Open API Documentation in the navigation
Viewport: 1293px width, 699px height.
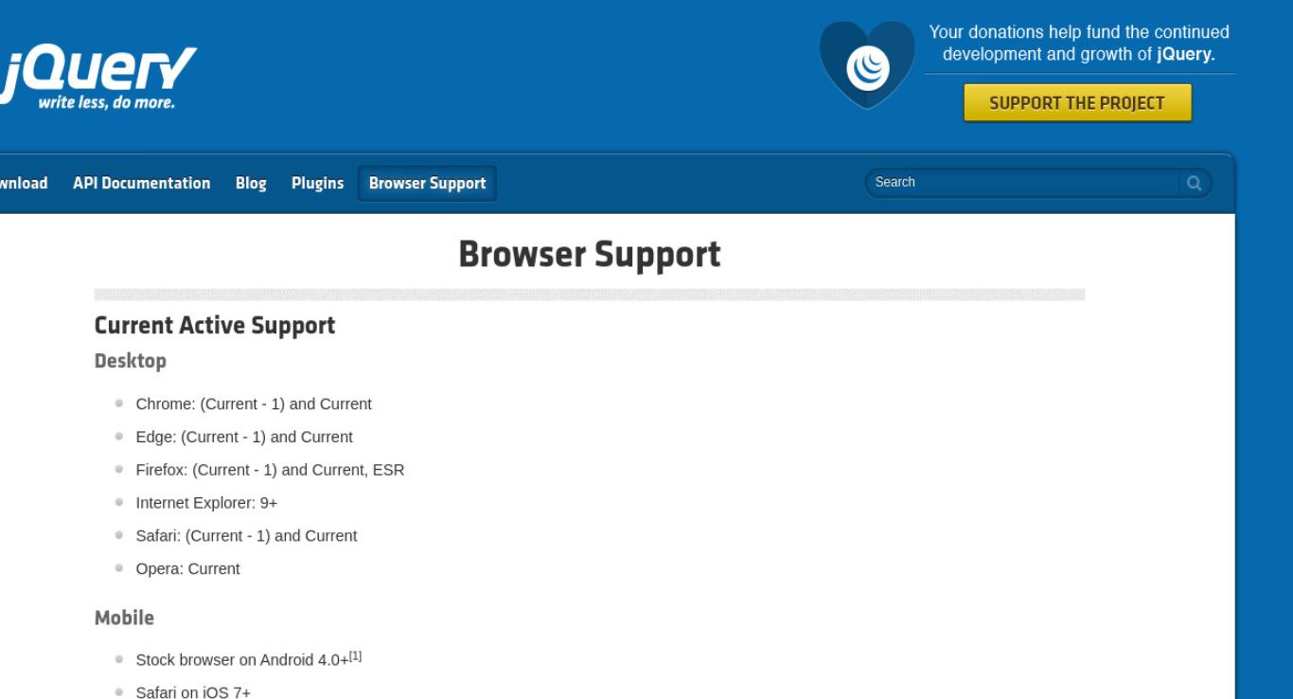click(142, 184)
